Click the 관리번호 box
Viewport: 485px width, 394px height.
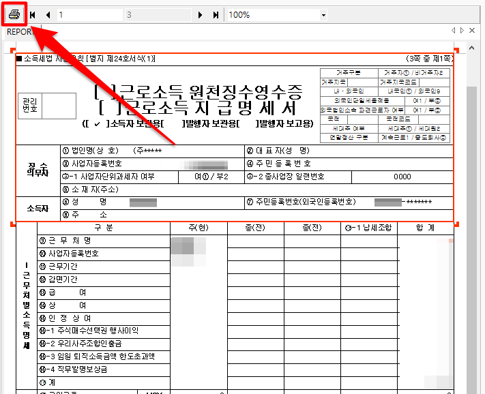tap(47, 106)
